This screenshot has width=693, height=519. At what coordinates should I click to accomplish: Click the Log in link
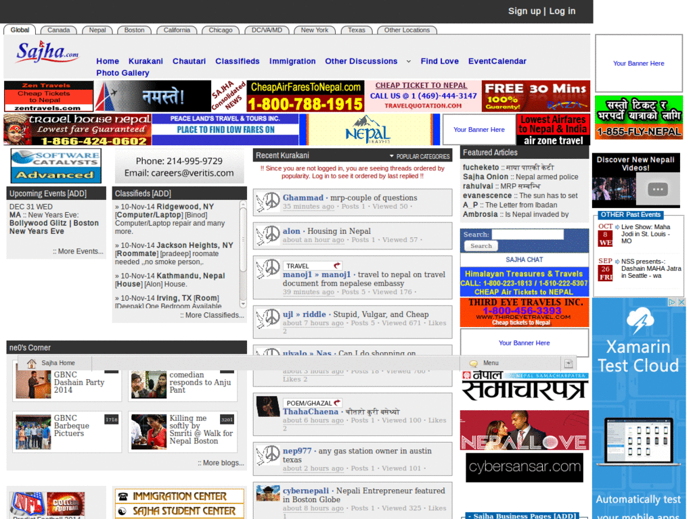pyautogui.click(x=562, y=11)
